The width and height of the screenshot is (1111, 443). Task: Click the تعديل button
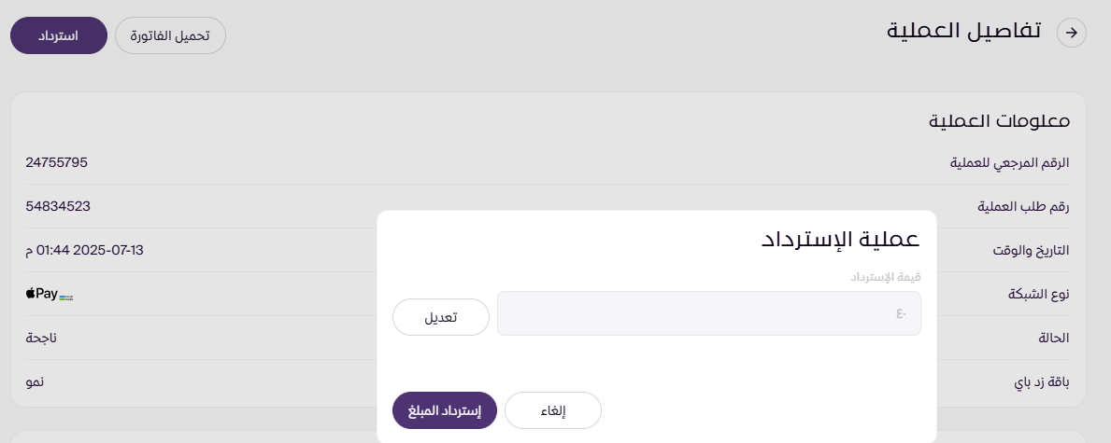pyautogui.click(x=441, y=317)
